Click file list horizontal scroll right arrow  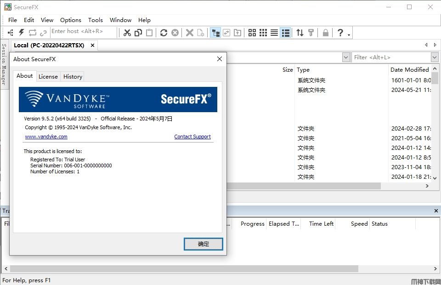coord(427,186)
